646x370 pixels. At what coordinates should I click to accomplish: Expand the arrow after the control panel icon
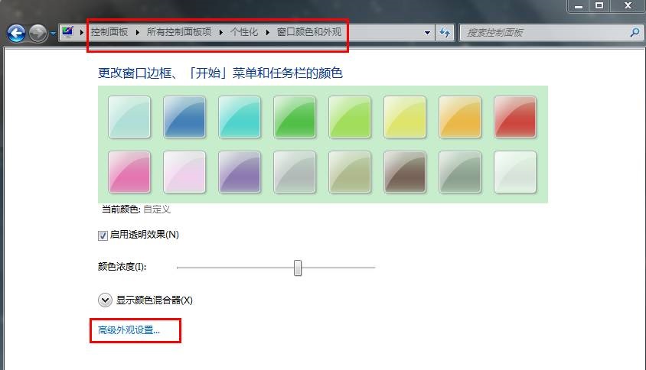(x=82, y=32)
